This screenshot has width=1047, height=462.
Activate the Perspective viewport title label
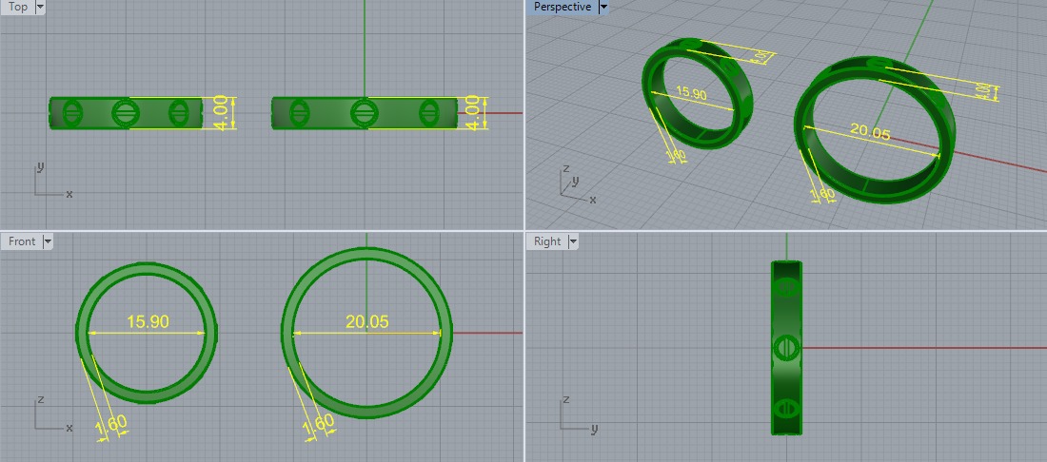coord(563,8)
